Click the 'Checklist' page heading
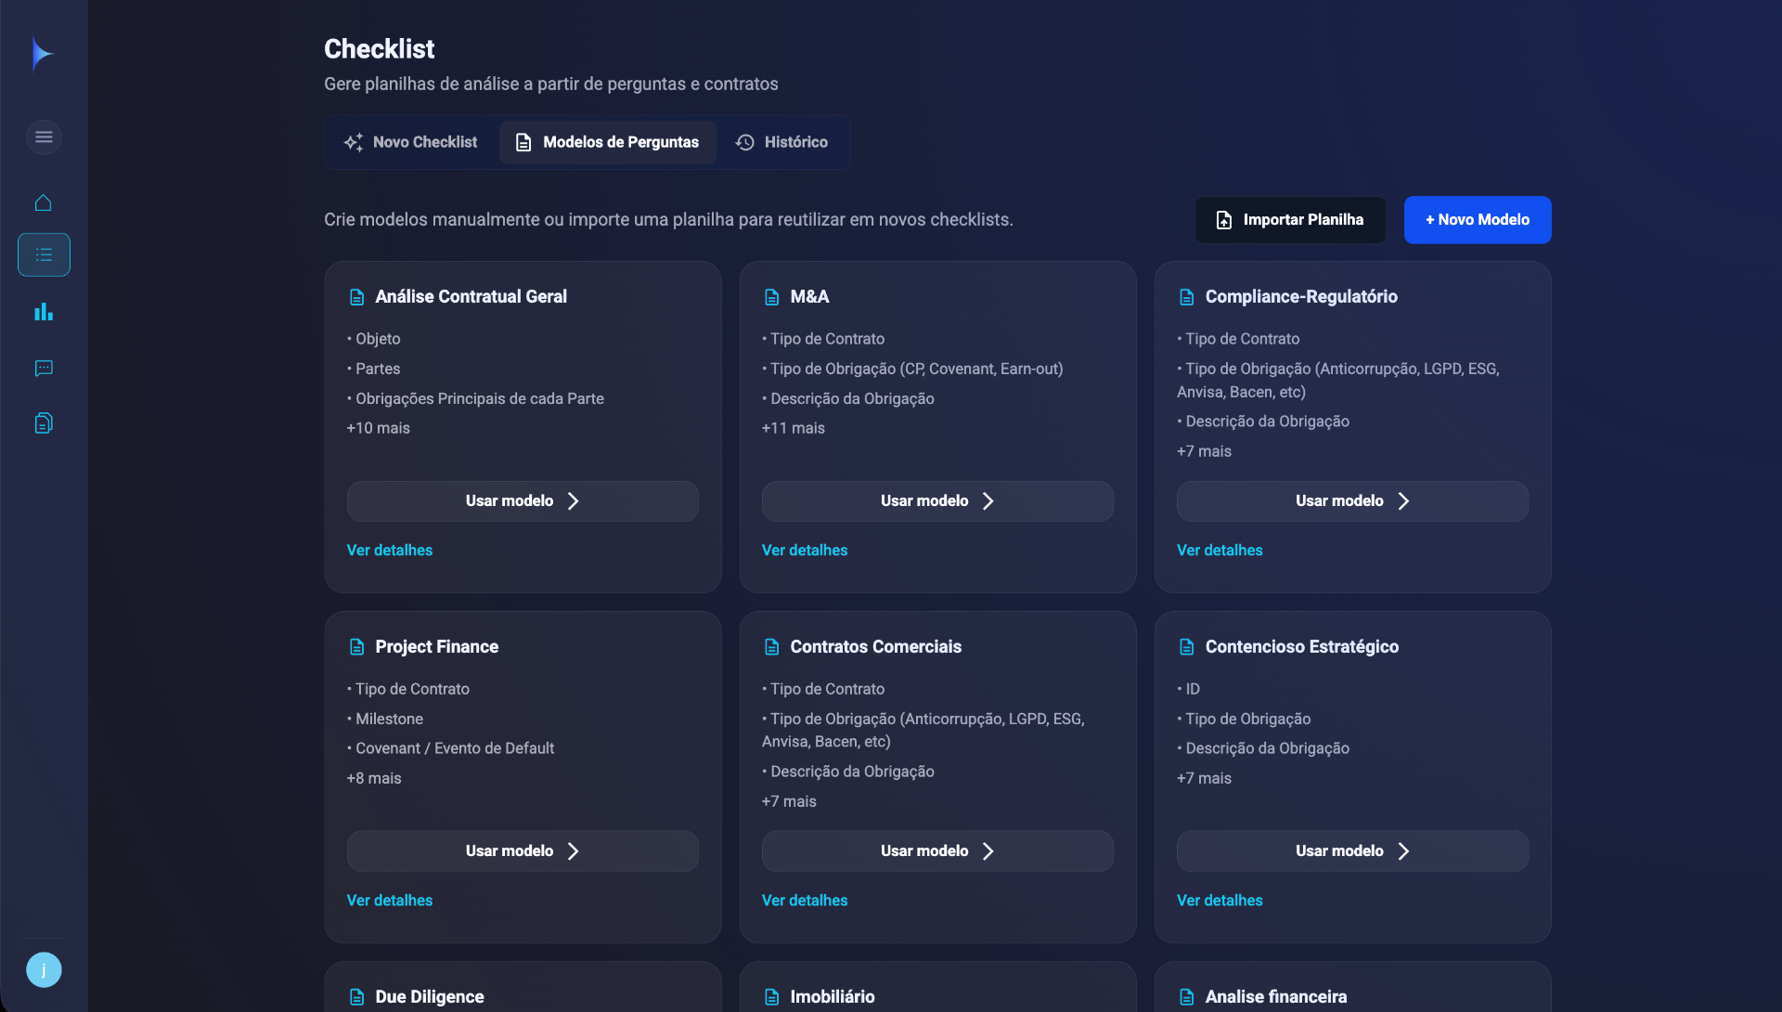The width and height of the screenshot is (1782, 1012). click(379, 49)
